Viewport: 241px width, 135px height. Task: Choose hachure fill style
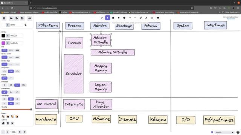[x=5, y=50]
